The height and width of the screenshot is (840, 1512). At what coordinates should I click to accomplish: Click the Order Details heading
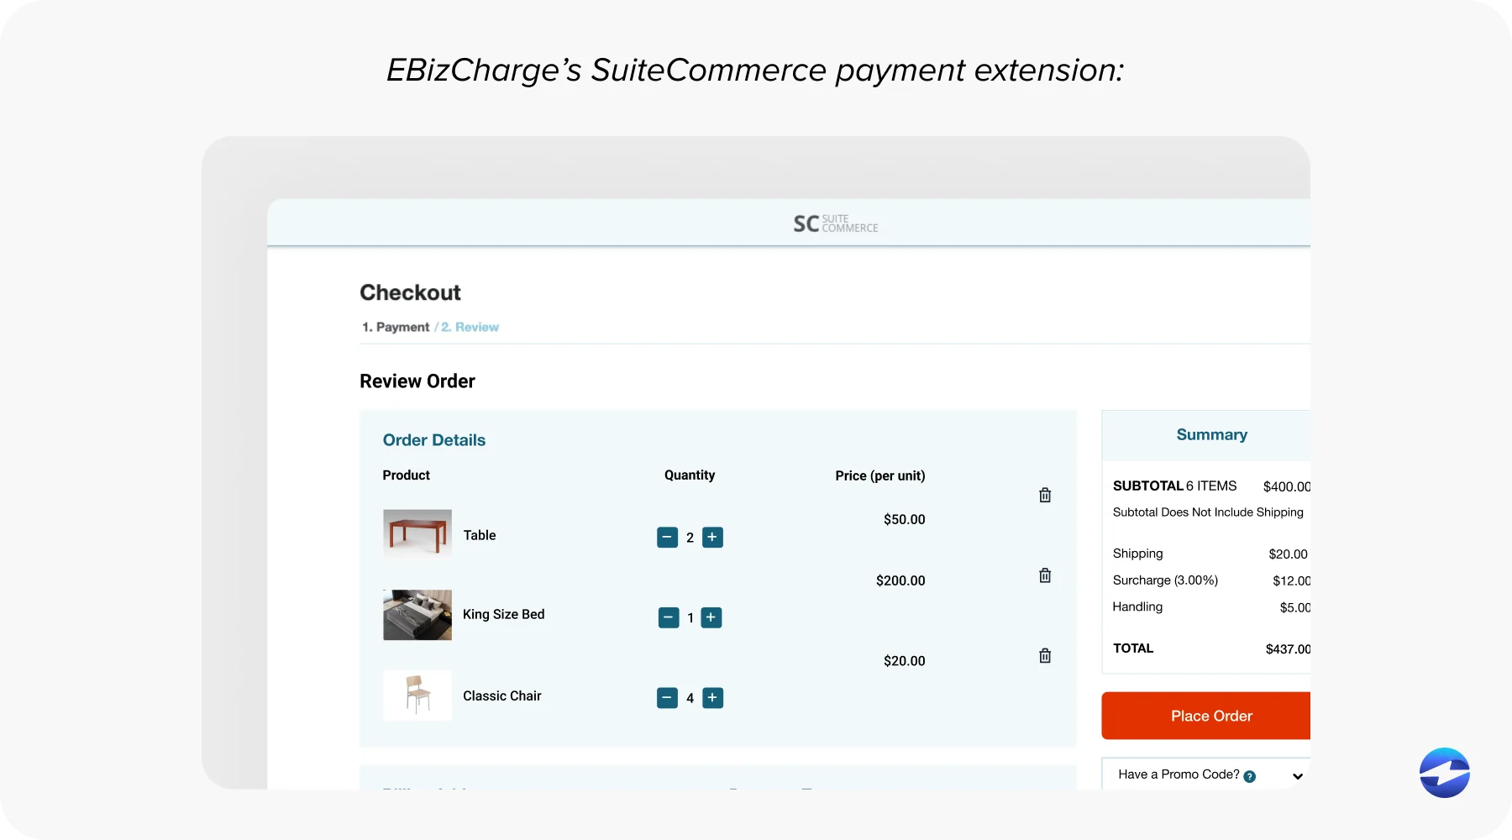click(x=434, y=440)
